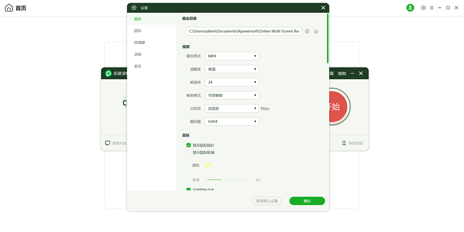Open the hamburger menu in title bar
This screenshot has height=232, width=464.
(x=432, y=8)
